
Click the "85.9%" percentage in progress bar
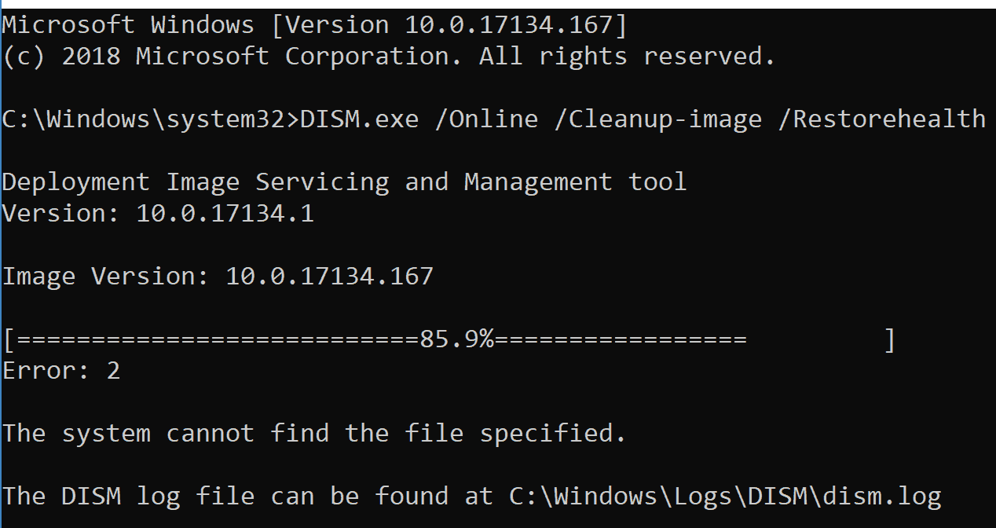[x=456, y=340]
